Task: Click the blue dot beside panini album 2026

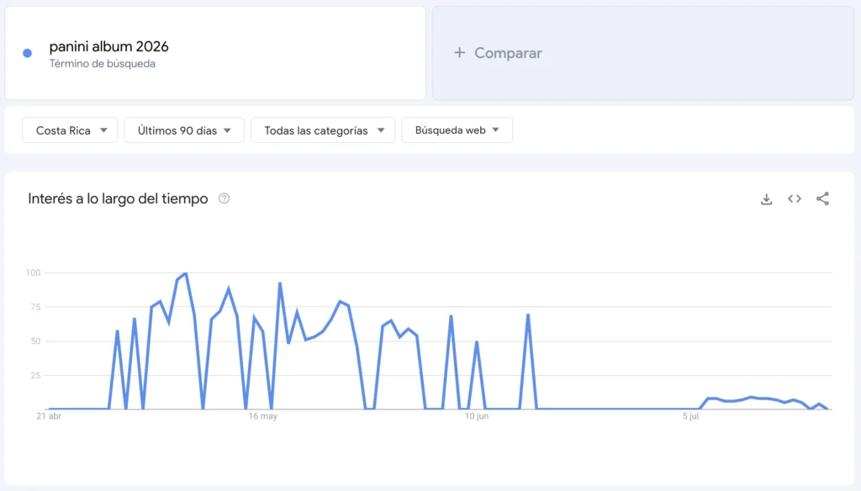Action: click(x=28, y=53)
